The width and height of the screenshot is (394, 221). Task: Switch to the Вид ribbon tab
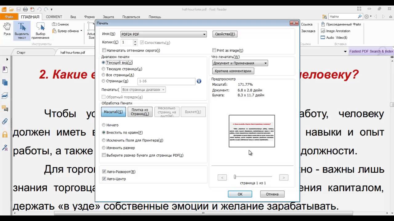coord(73,17)
